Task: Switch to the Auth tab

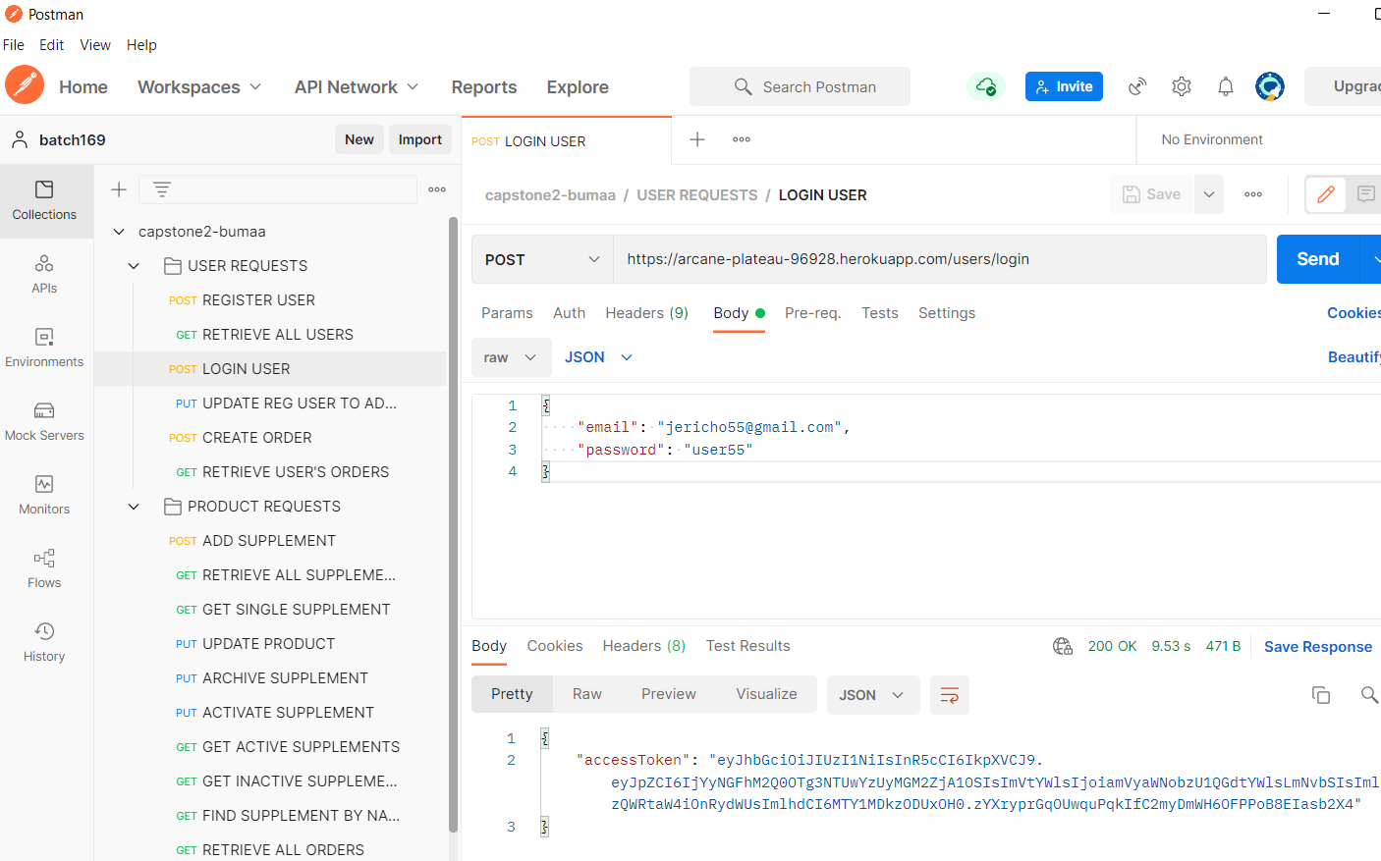Action: coord(569,313)
